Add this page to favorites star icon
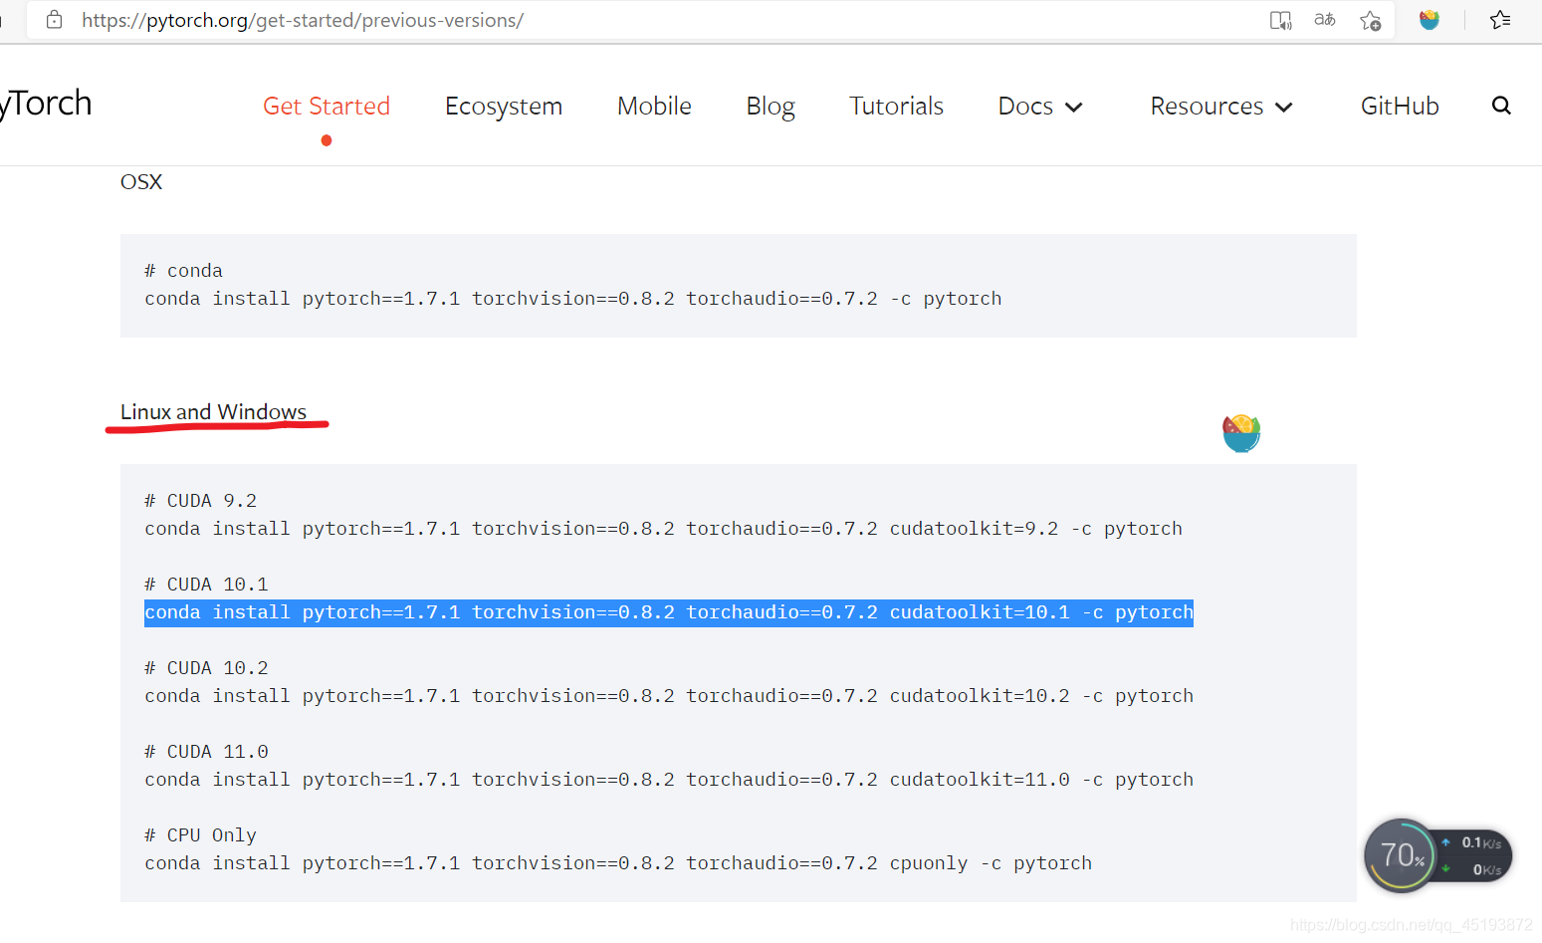The height and width of the screenshot is (943, 1542). coord(1371,20)
